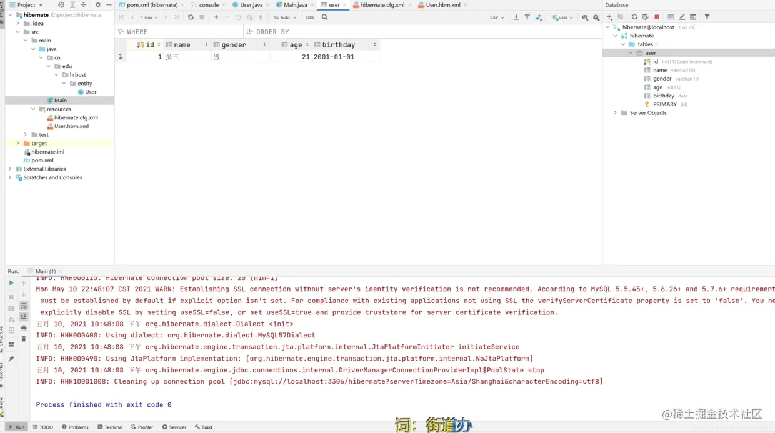775x433 pixels.
Task: Refresh the Database panel
Action: (634, 17)
